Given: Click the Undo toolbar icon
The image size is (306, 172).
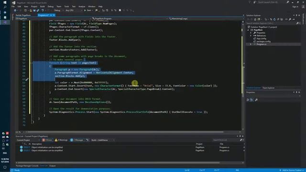Looking at the screenshot, I should (43, 11).
